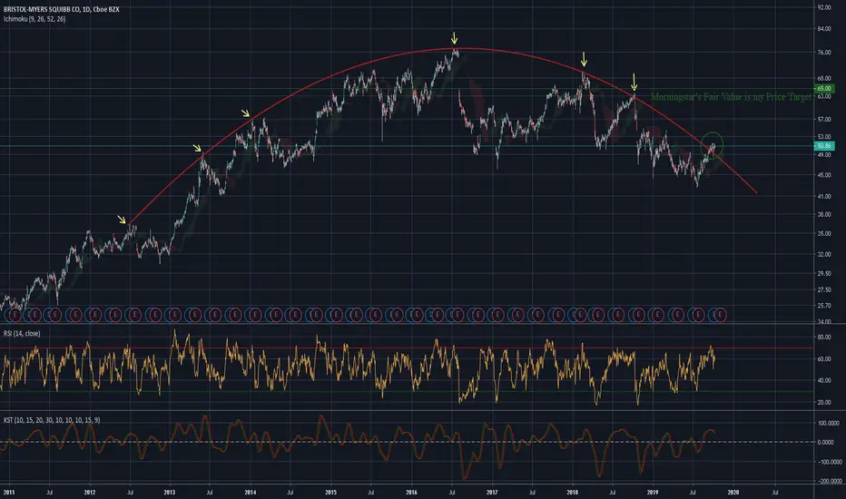Click the 57.00 price axis label
Screen dimensions: 846x499
pos(824,119)
